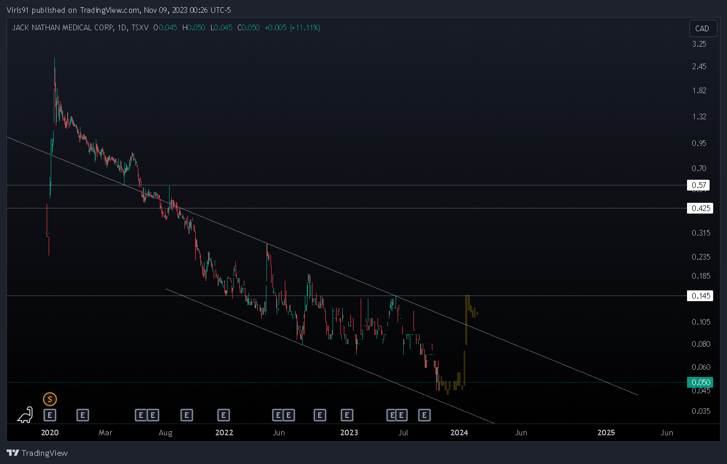Click the 0.080 price axis value

coord(701,344)
